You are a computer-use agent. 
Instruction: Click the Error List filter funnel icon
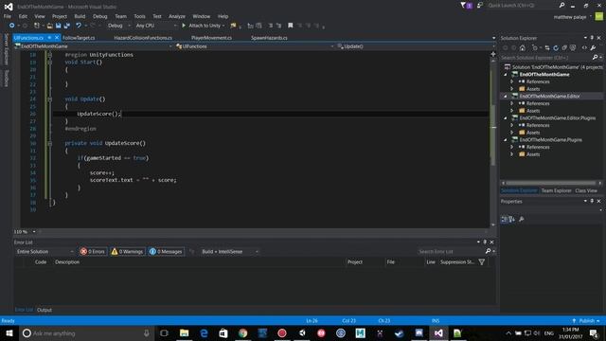[x=482, y=262]
